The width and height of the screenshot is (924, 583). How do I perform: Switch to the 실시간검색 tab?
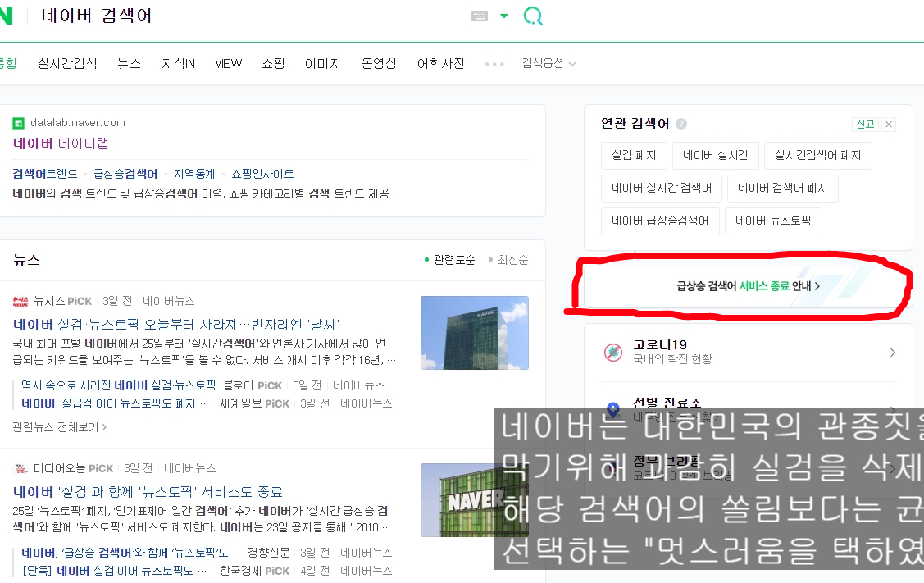point(67,63)
